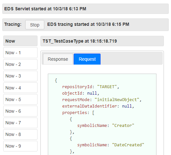Click the symbolicName "Creator" line
The height and width of the screenshot is (155, 171).
106,126
